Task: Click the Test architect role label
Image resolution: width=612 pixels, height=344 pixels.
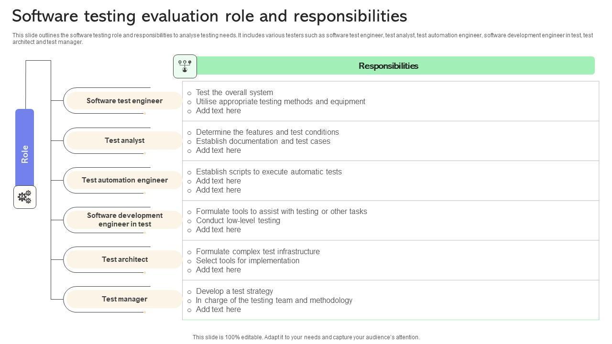Action: 124,259
